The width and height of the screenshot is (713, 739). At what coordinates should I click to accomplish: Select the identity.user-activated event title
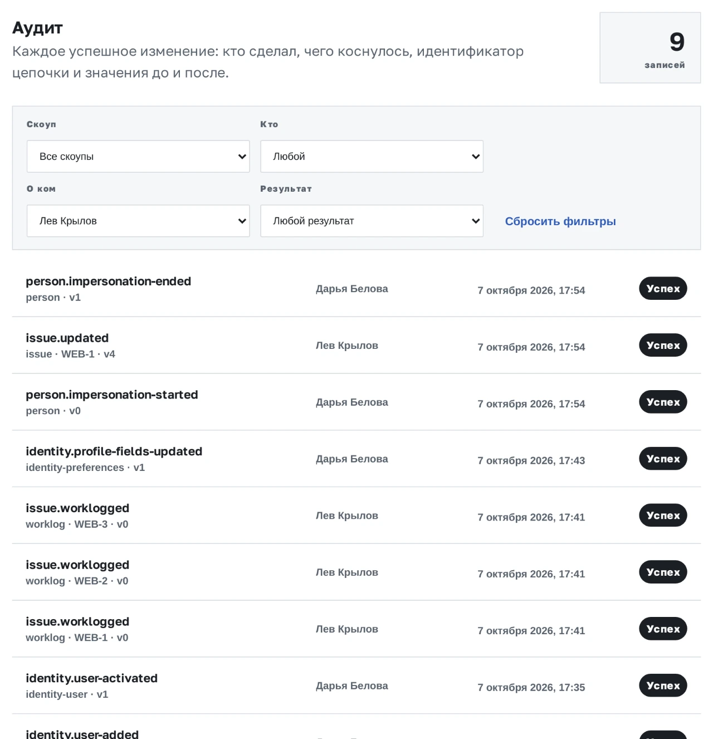click(92, 678)
